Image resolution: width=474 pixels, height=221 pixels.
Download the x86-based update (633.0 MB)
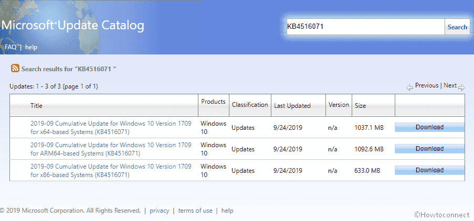(x=429, y=170)
